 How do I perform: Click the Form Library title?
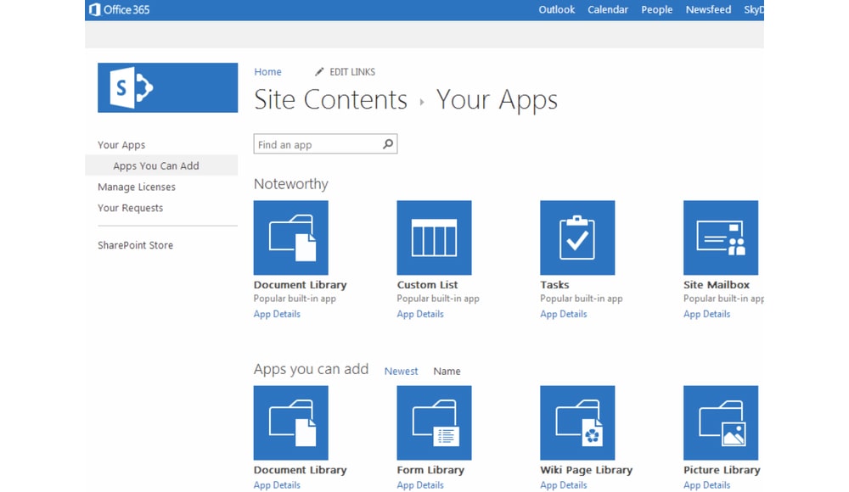coord(430,470)
